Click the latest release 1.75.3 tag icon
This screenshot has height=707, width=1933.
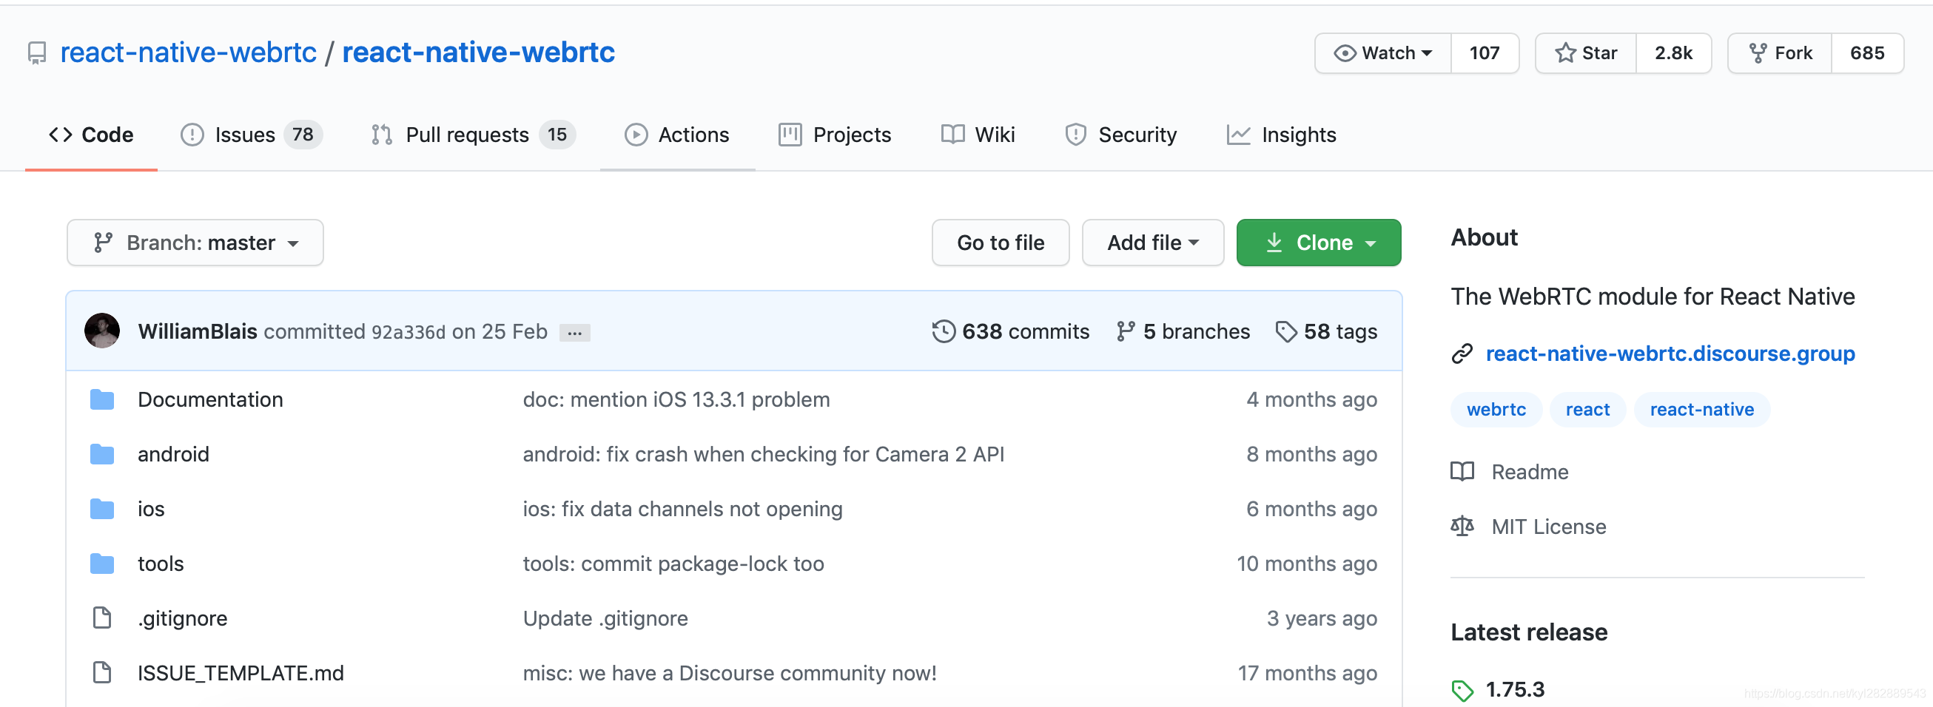pyautogui.click(x=1462, y=690)
